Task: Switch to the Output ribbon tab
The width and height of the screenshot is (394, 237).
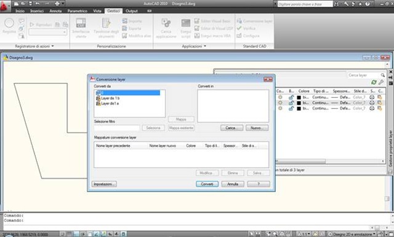Action: tap(132, 11)
